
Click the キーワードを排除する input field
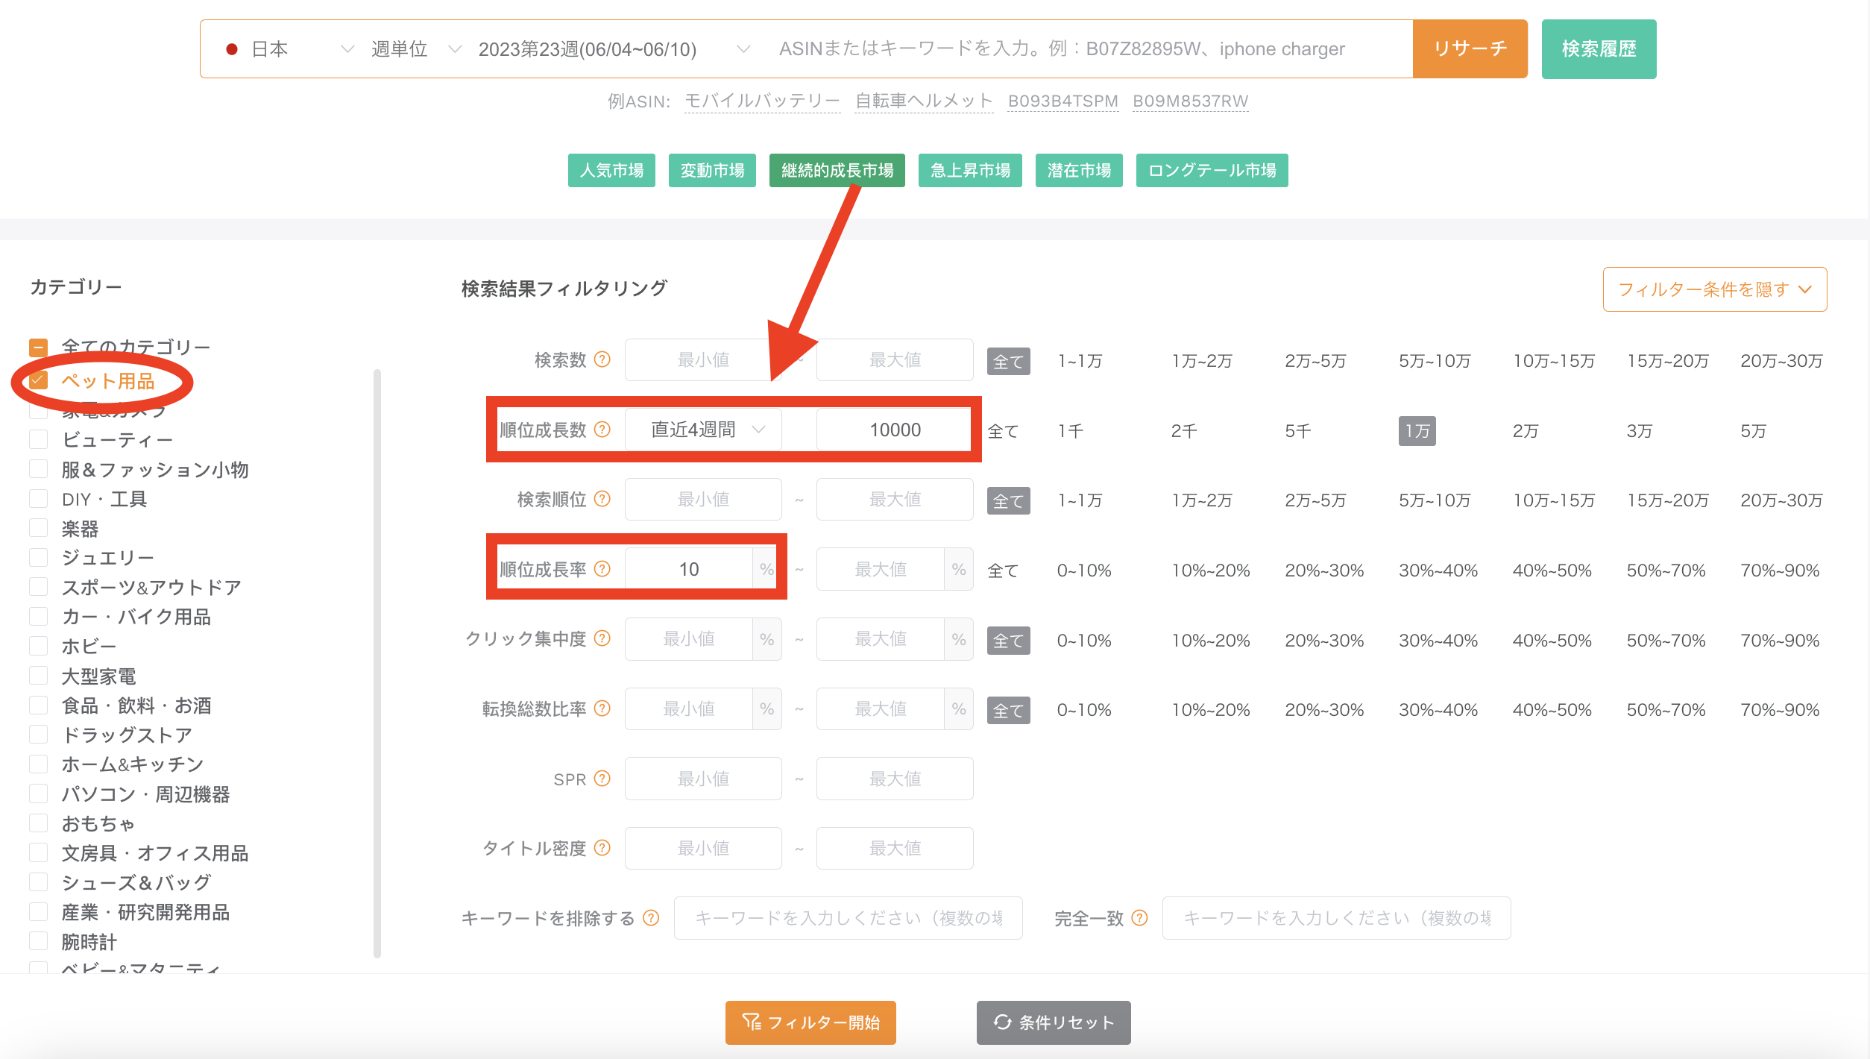point(849,918)
